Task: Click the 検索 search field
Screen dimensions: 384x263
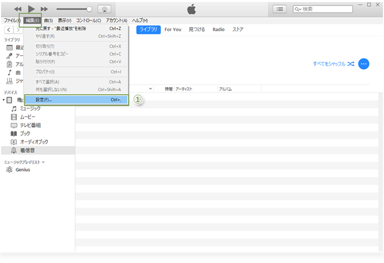Action: tap(323, 9)
